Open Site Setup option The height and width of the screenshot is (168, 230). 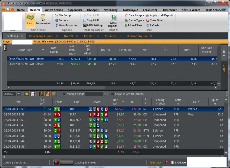(63, 15)
